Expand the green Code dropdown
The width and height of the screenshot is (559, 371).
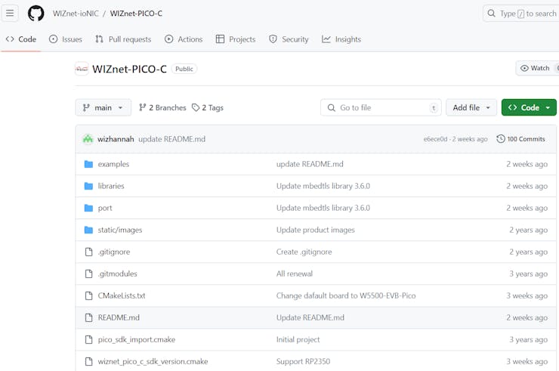529,108
